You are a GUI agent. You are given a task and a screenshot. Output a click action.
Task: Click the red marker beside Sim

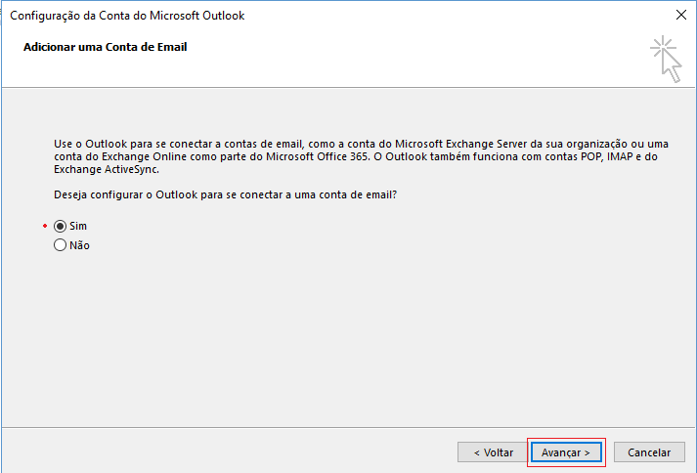pos(45,226)
